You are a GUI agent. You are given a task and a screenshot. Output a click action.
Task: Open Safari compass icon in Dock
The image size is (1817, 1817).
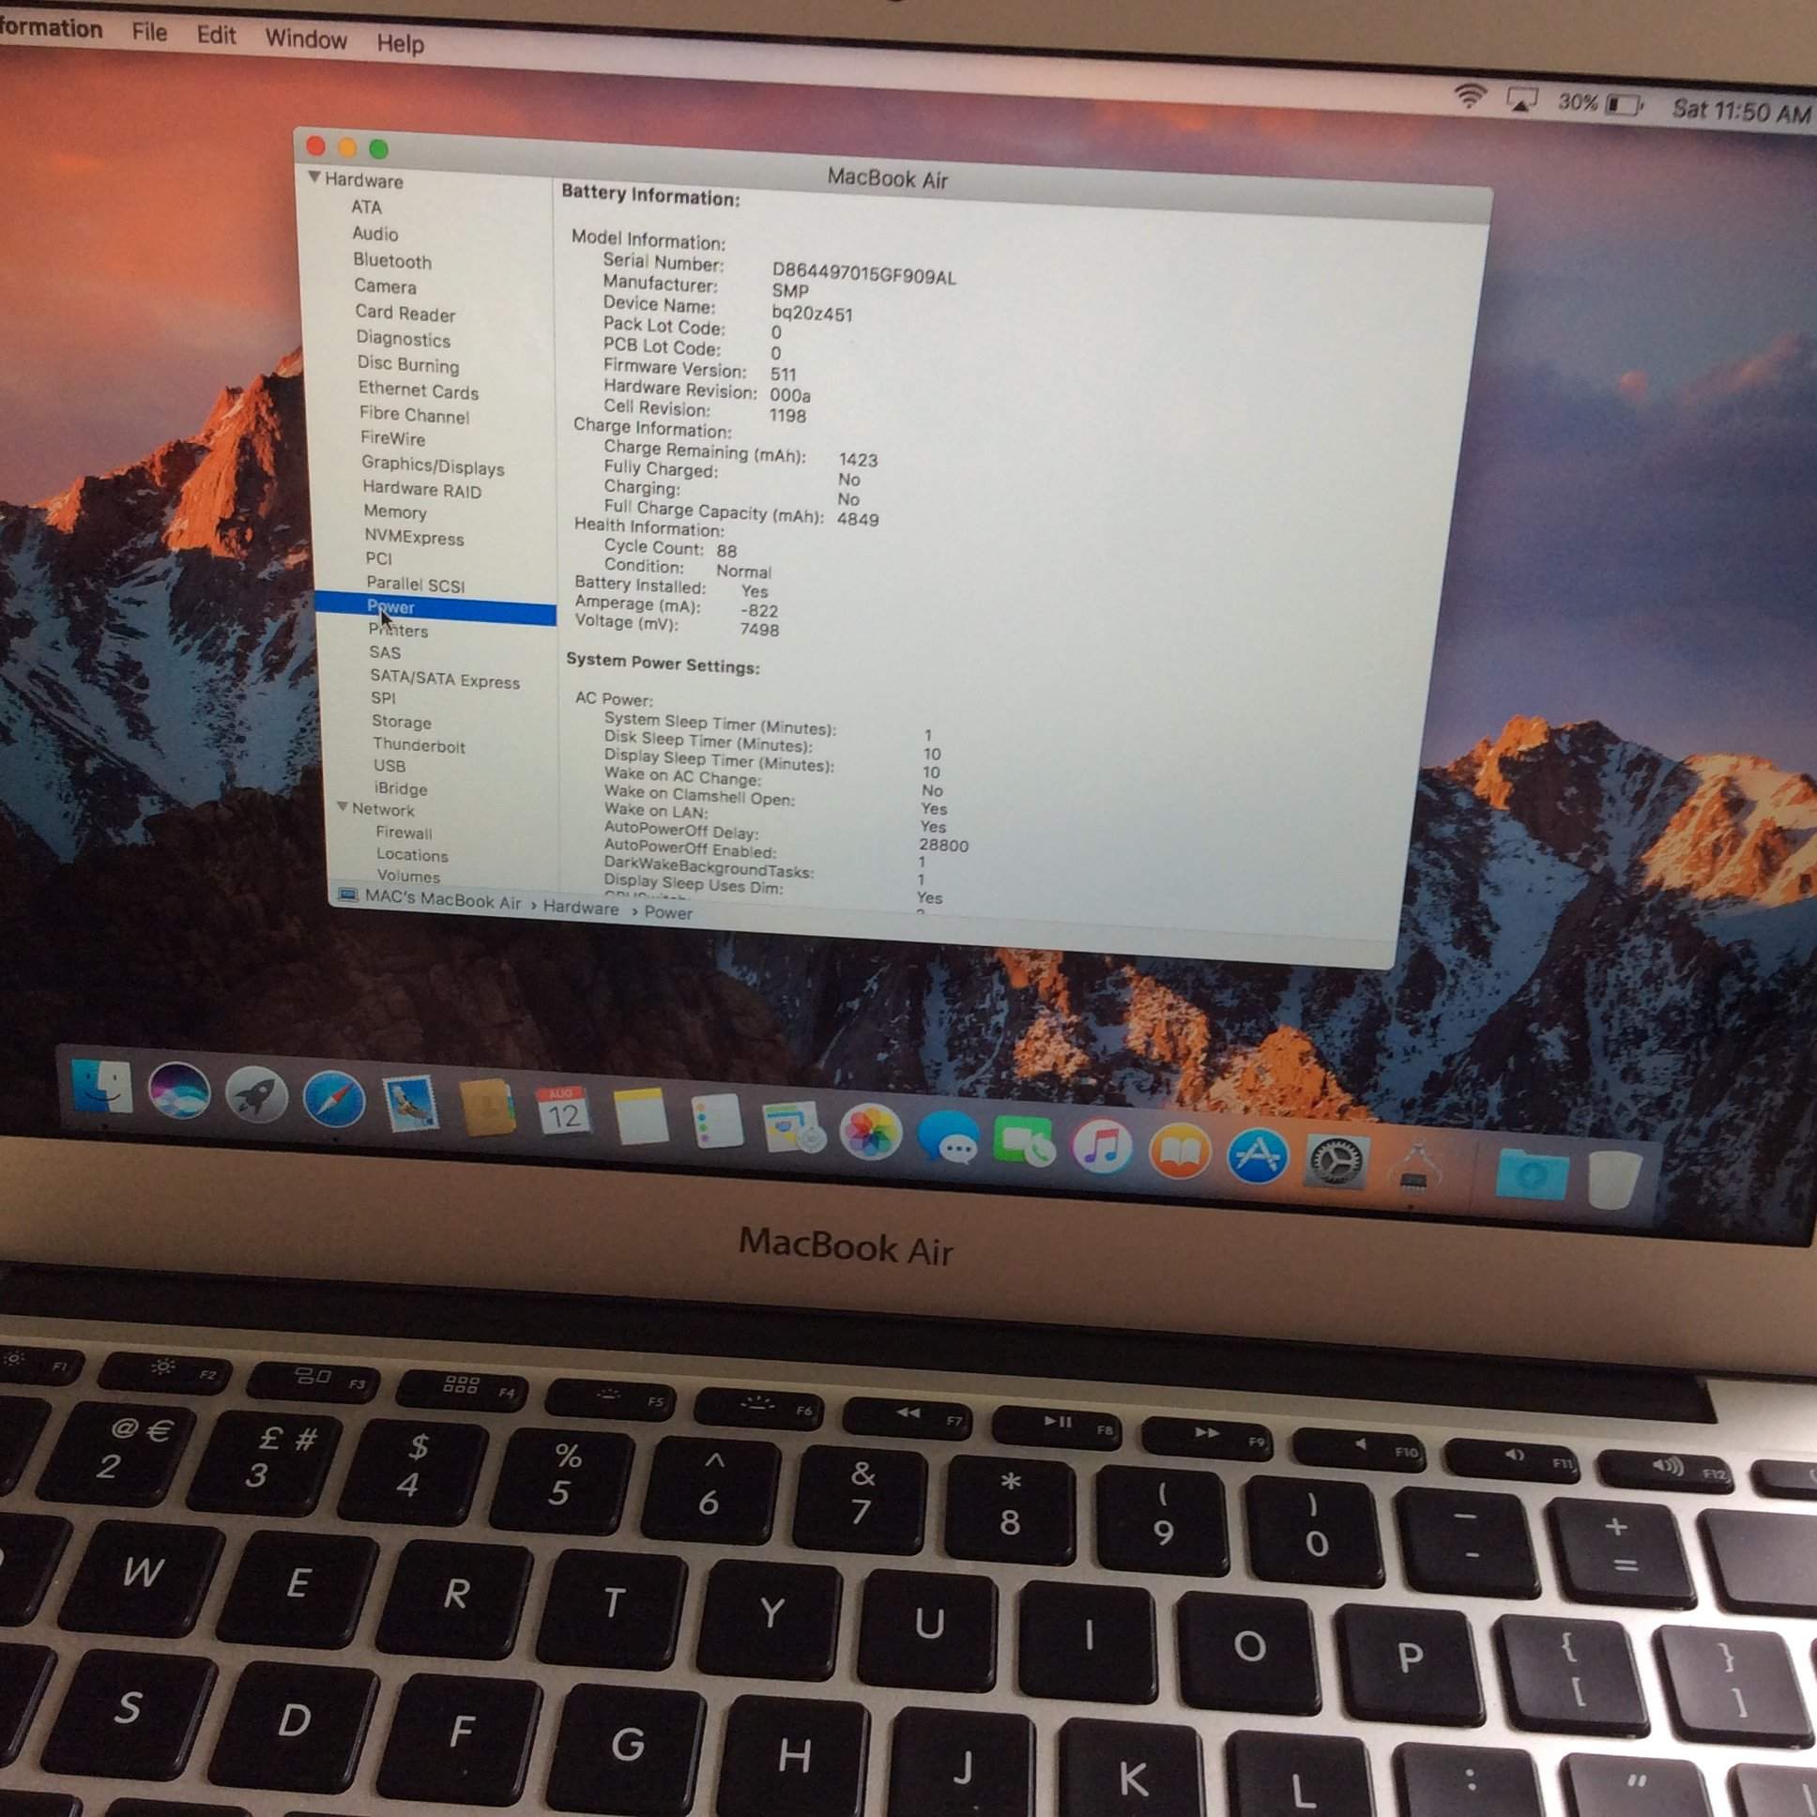[x=334, y=1100]
